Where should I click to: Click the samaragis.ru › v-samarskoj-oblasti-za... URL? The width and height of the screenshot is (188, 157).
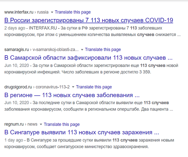click(x=41, y=49)
